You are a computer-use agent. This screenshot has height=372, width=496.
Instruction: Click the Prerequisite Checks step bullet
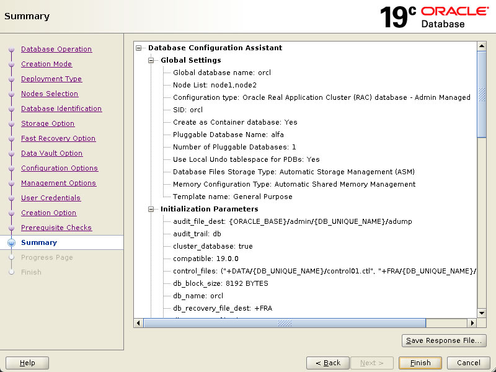(12, 228)
